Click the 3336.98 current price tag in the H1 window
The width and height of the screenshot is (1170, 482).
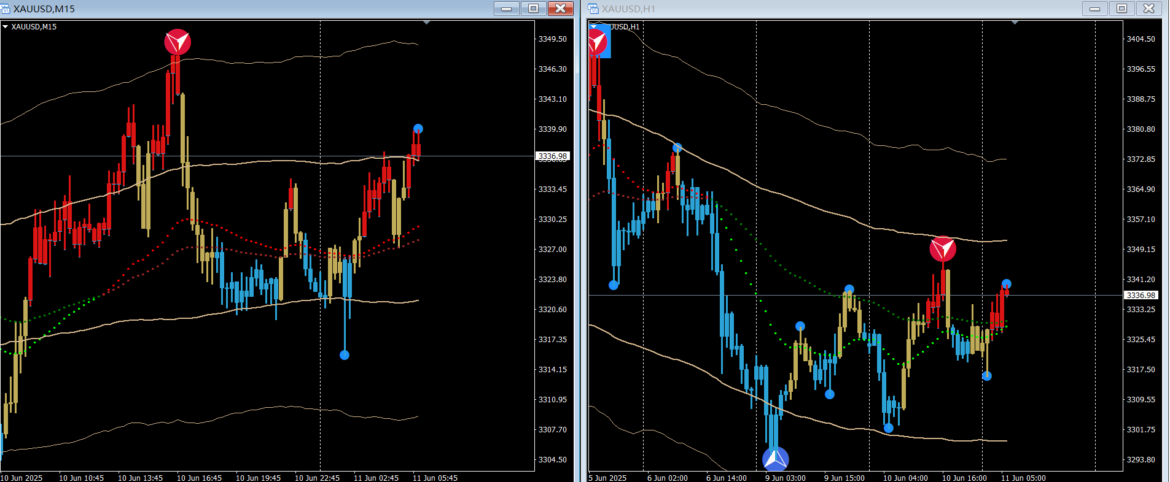(1141, 296)
